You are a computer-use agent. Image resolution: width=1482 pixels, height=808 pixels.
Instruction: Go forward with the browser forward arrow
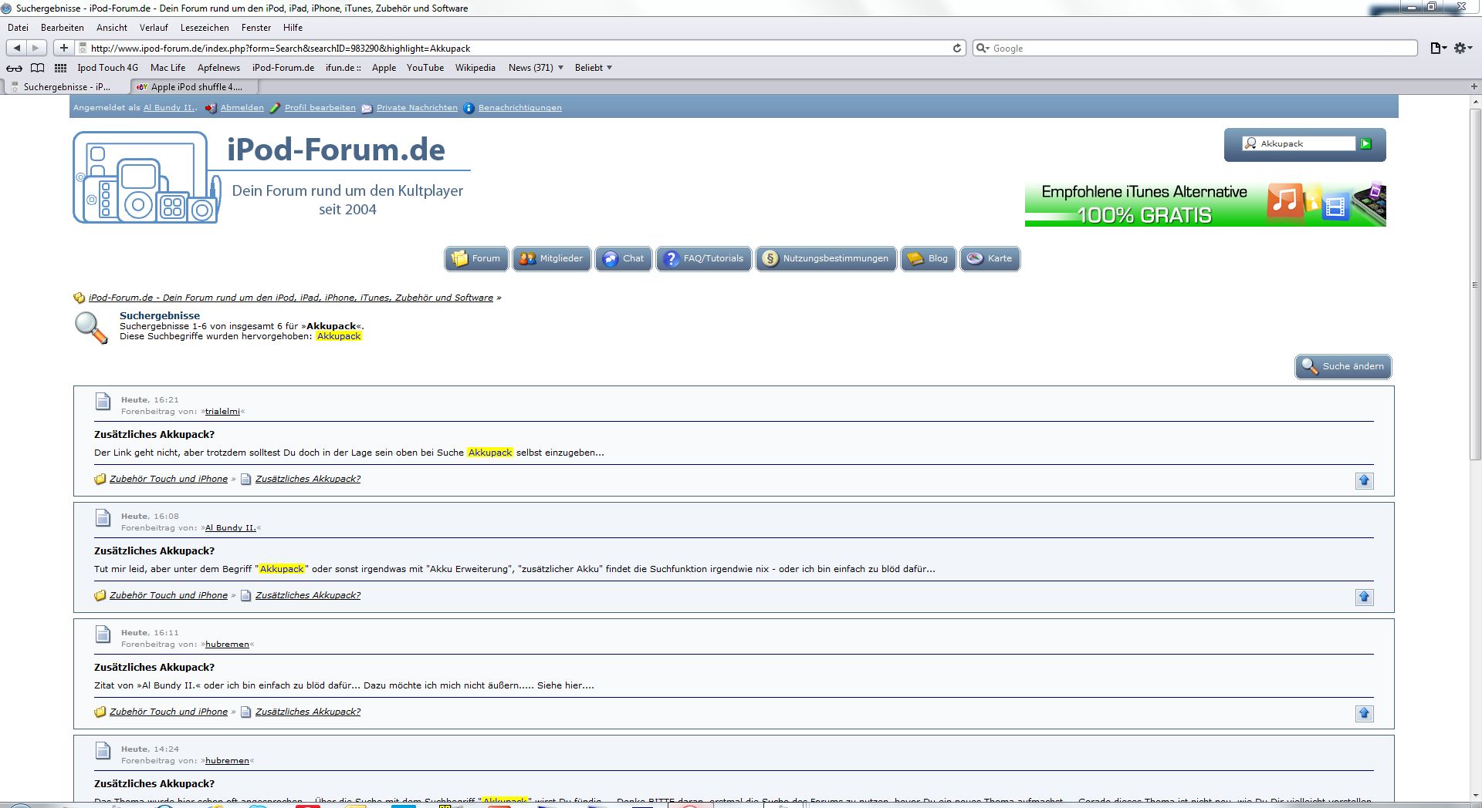[x=36, y=48]
